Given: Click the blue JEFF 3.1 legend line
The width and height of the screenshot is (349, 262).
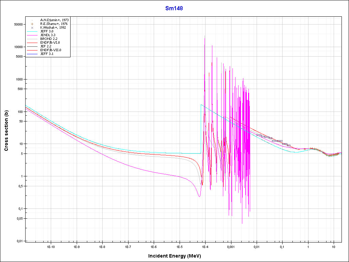Looking at the screenshot, I should click(32, 54).
